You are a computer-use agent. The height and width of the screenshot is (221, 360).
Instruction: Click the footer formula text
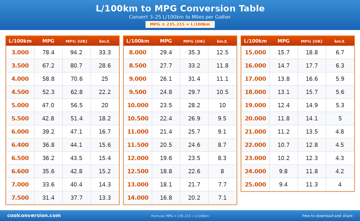pos(180,216)
